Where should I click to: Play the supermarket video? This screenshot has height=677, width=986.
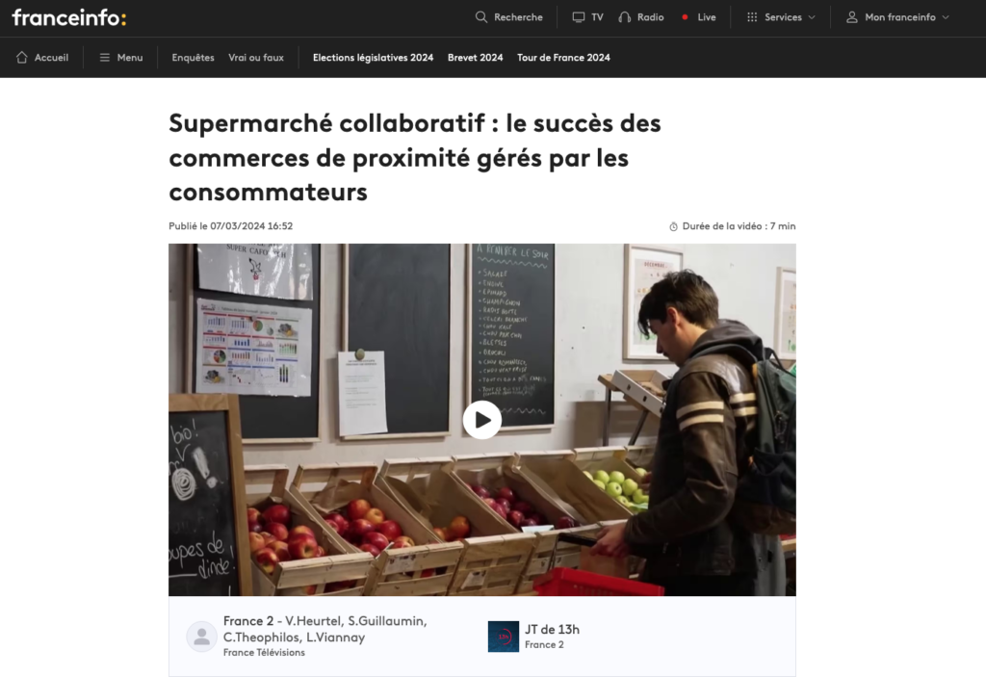(482, 420)
